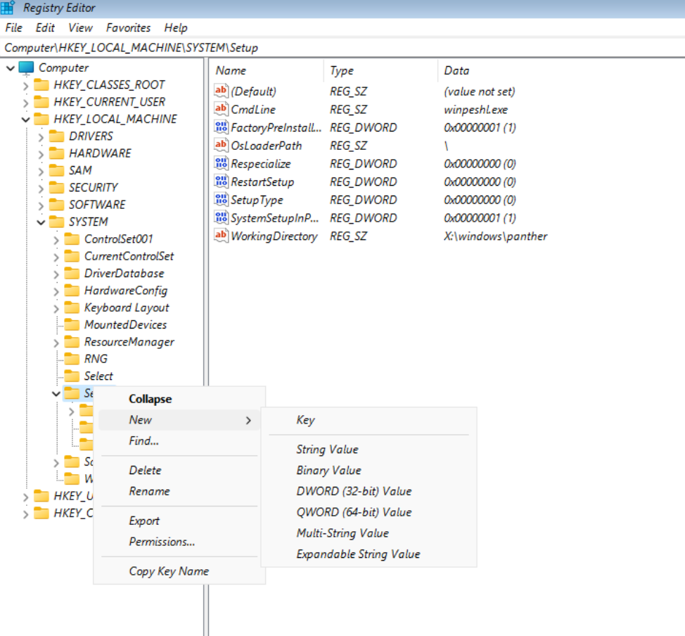Image resolution: width=685 pixels, height=636 pixels.
Task: Expand the Keyboard Layout key
Action: [56, 308]
